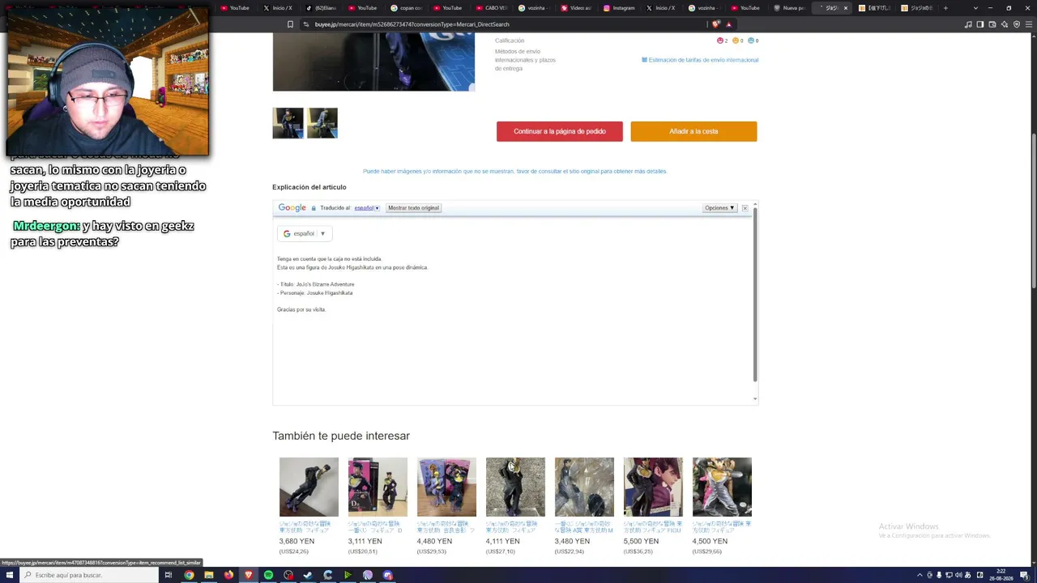
Task: Click the main product image
Action: tap(373, 62)
